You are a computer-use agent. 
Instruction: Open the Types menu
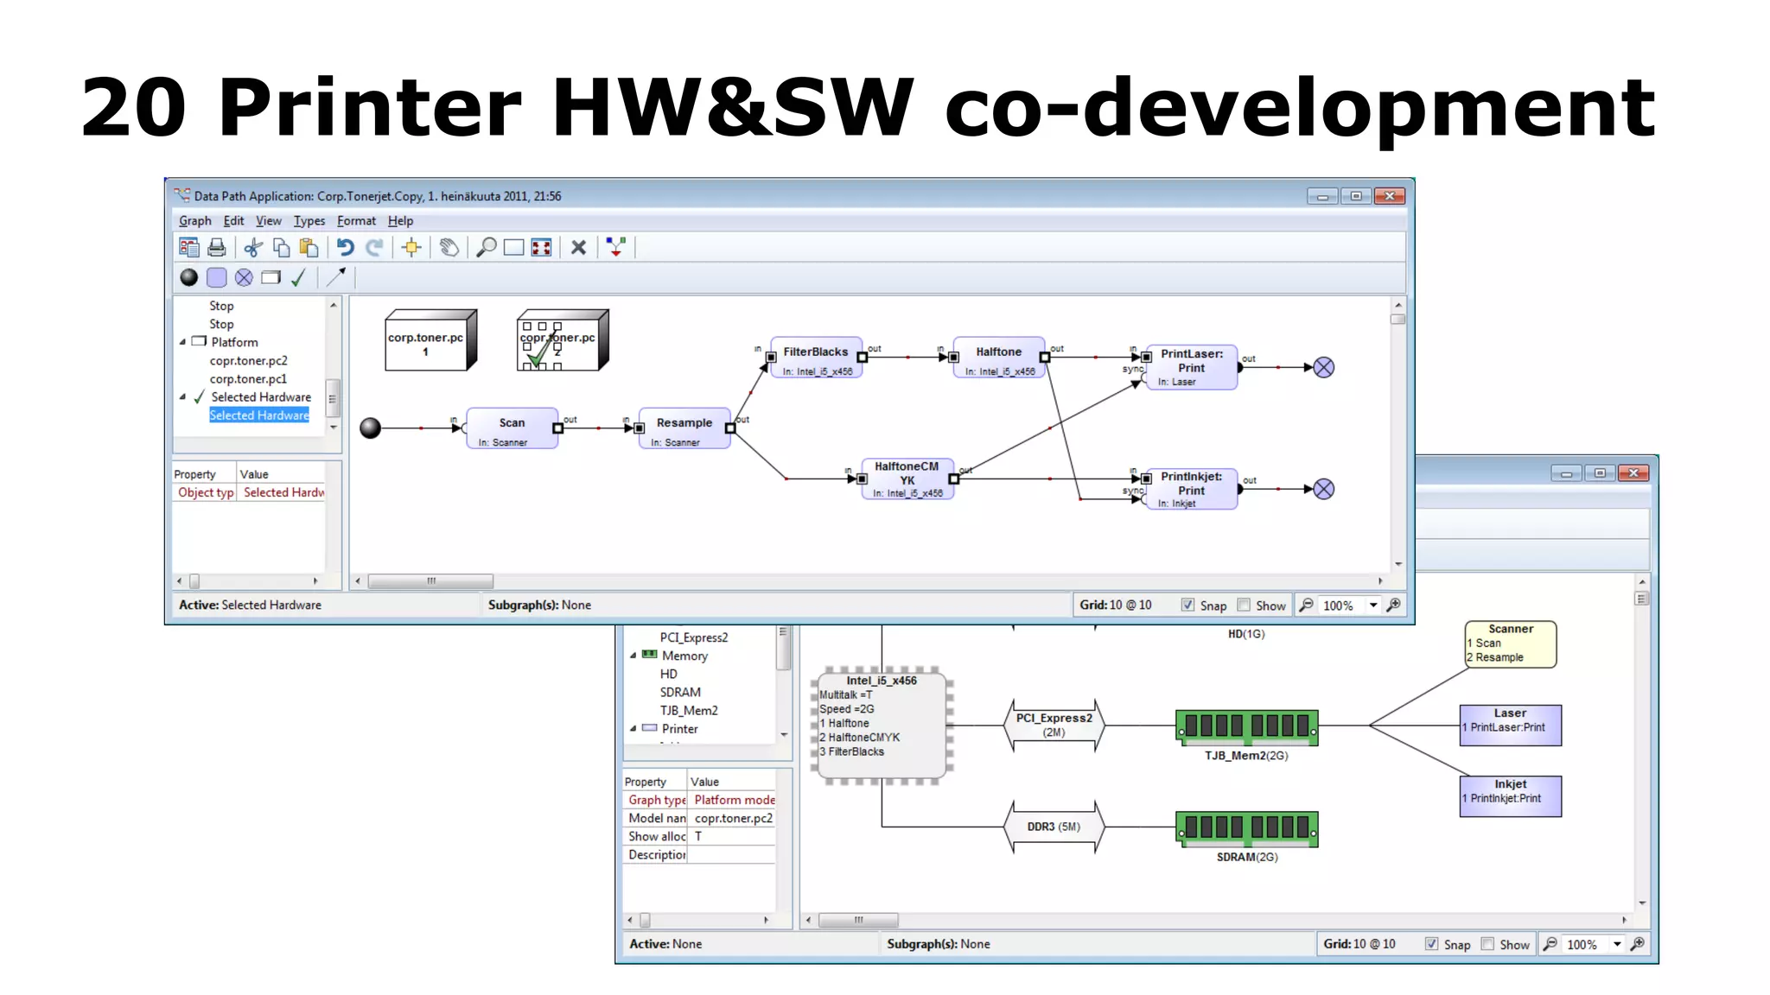[309, 221]
